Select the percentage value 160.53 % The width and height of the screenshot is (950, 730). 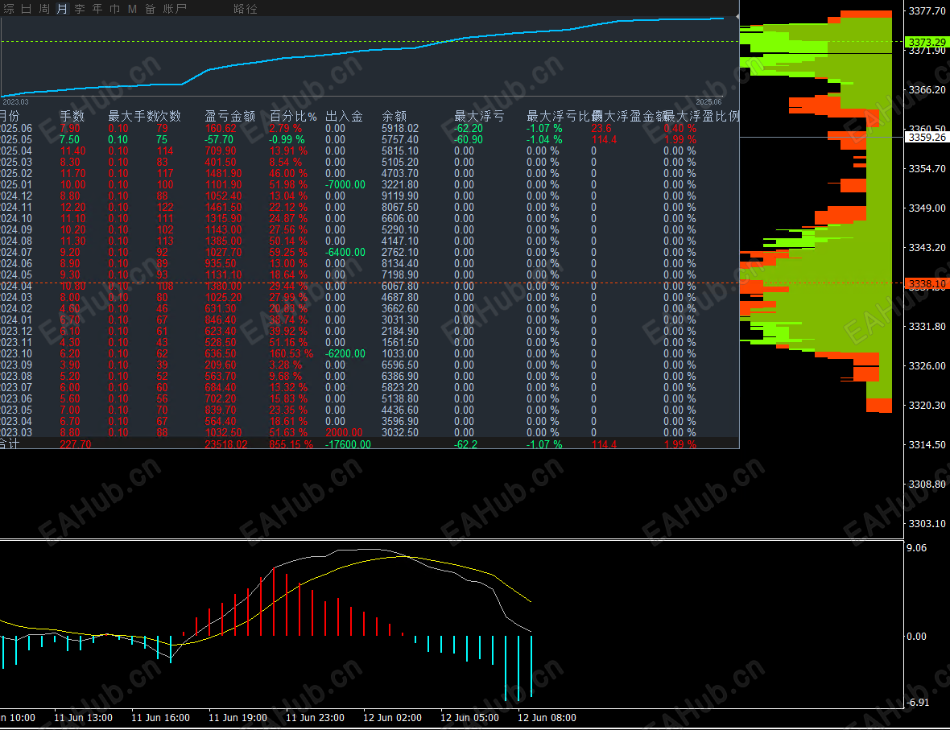click(291, 354)
